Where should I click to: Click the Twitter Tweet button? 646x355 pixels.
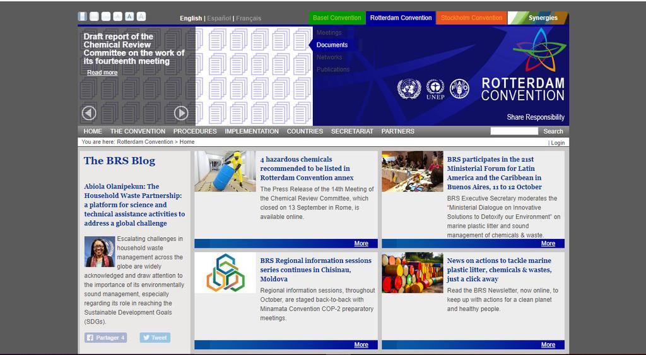point(155,338)
